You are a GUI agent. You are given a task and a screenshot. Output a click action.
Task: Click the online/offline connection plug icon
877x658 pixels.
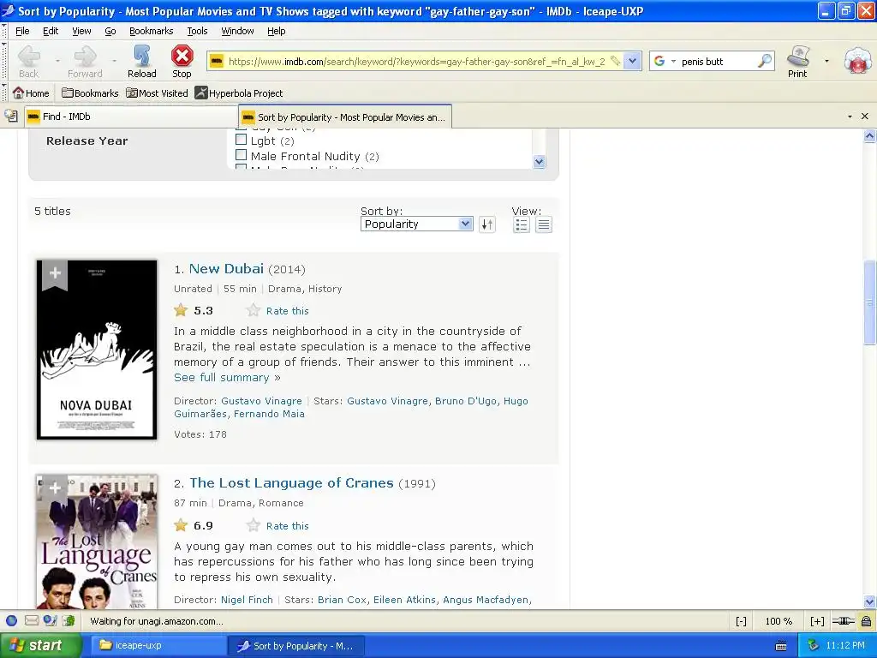[x=844, y=620]
